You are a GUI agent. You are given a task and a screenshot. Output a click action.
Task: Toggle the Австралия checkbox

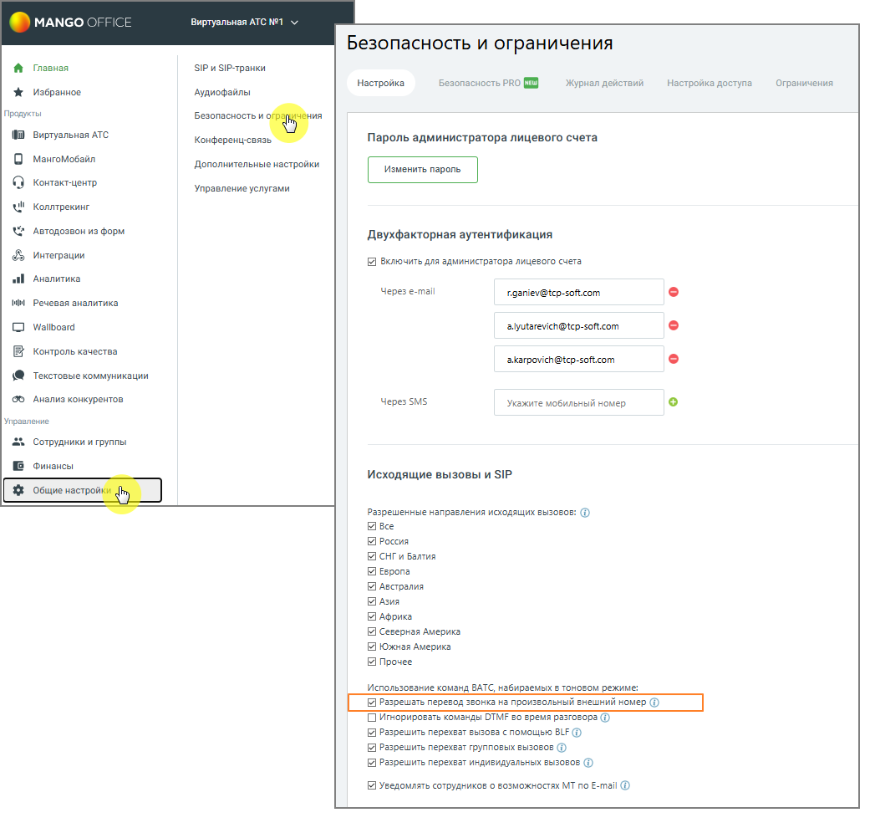point(372,587)
